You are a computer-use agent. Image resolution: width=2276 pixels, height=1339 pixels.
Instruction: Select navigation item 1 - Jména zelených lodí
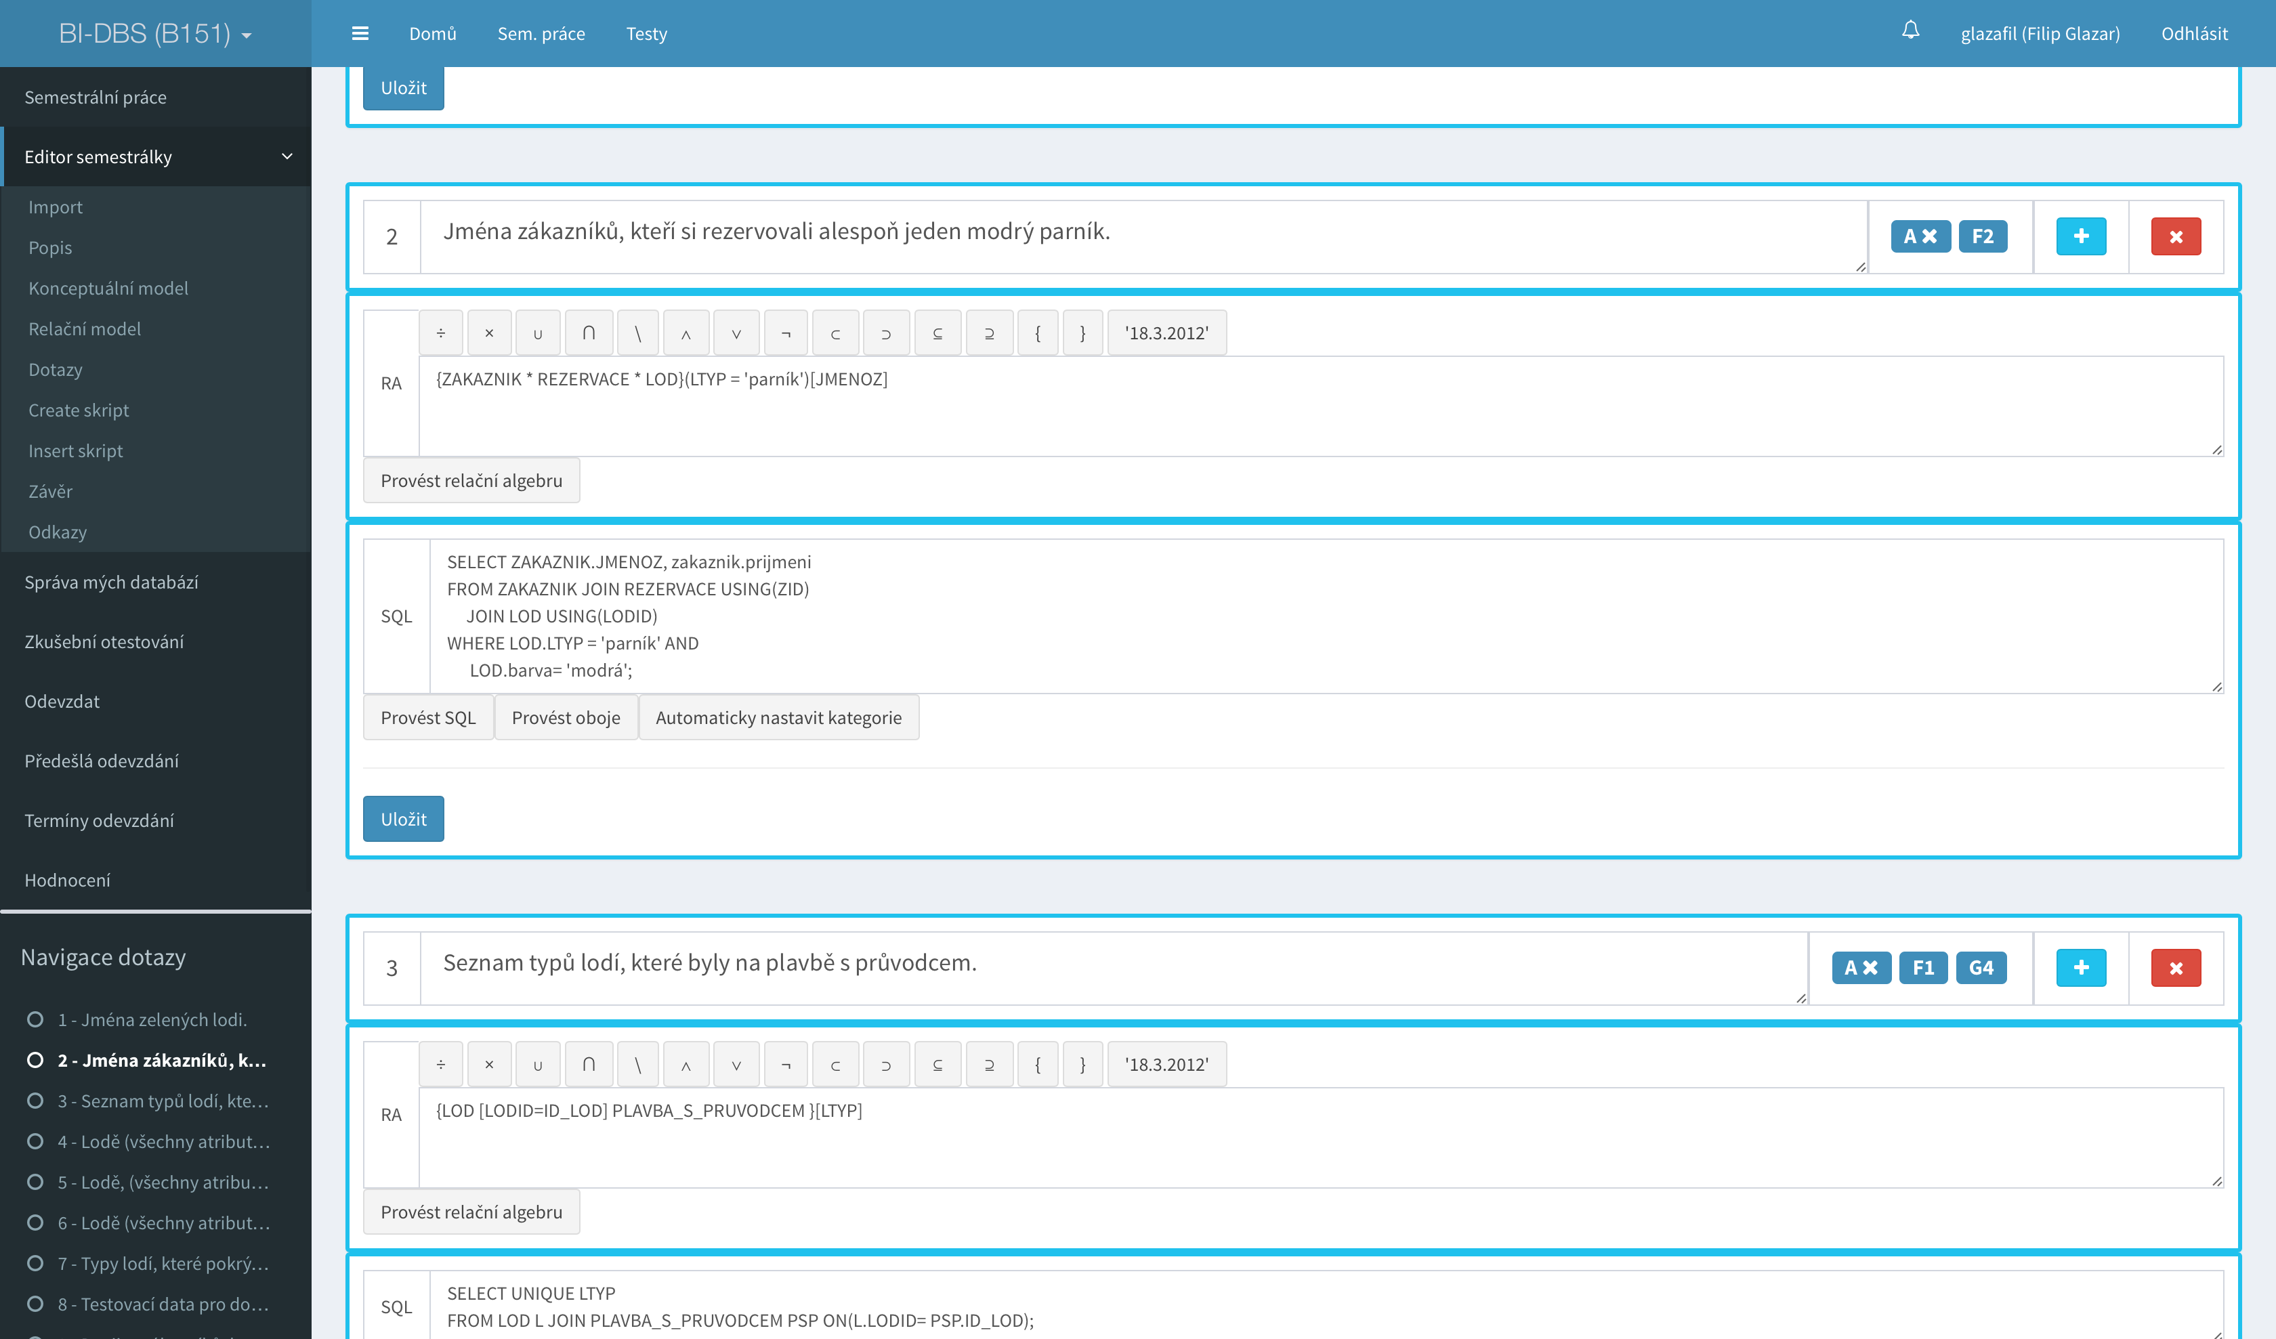[x=152, y=1019]
